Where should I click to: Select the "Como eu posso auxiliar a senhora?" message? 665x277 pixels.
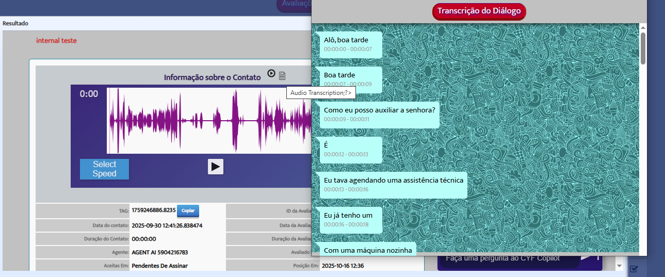click(x=379, y=114)
